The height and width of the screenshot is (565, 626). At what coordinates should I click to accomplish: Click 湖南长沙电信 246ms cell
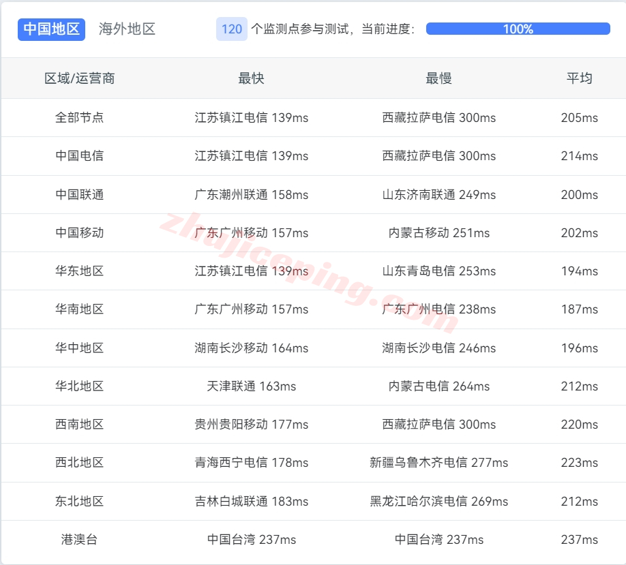click(438, 348)
